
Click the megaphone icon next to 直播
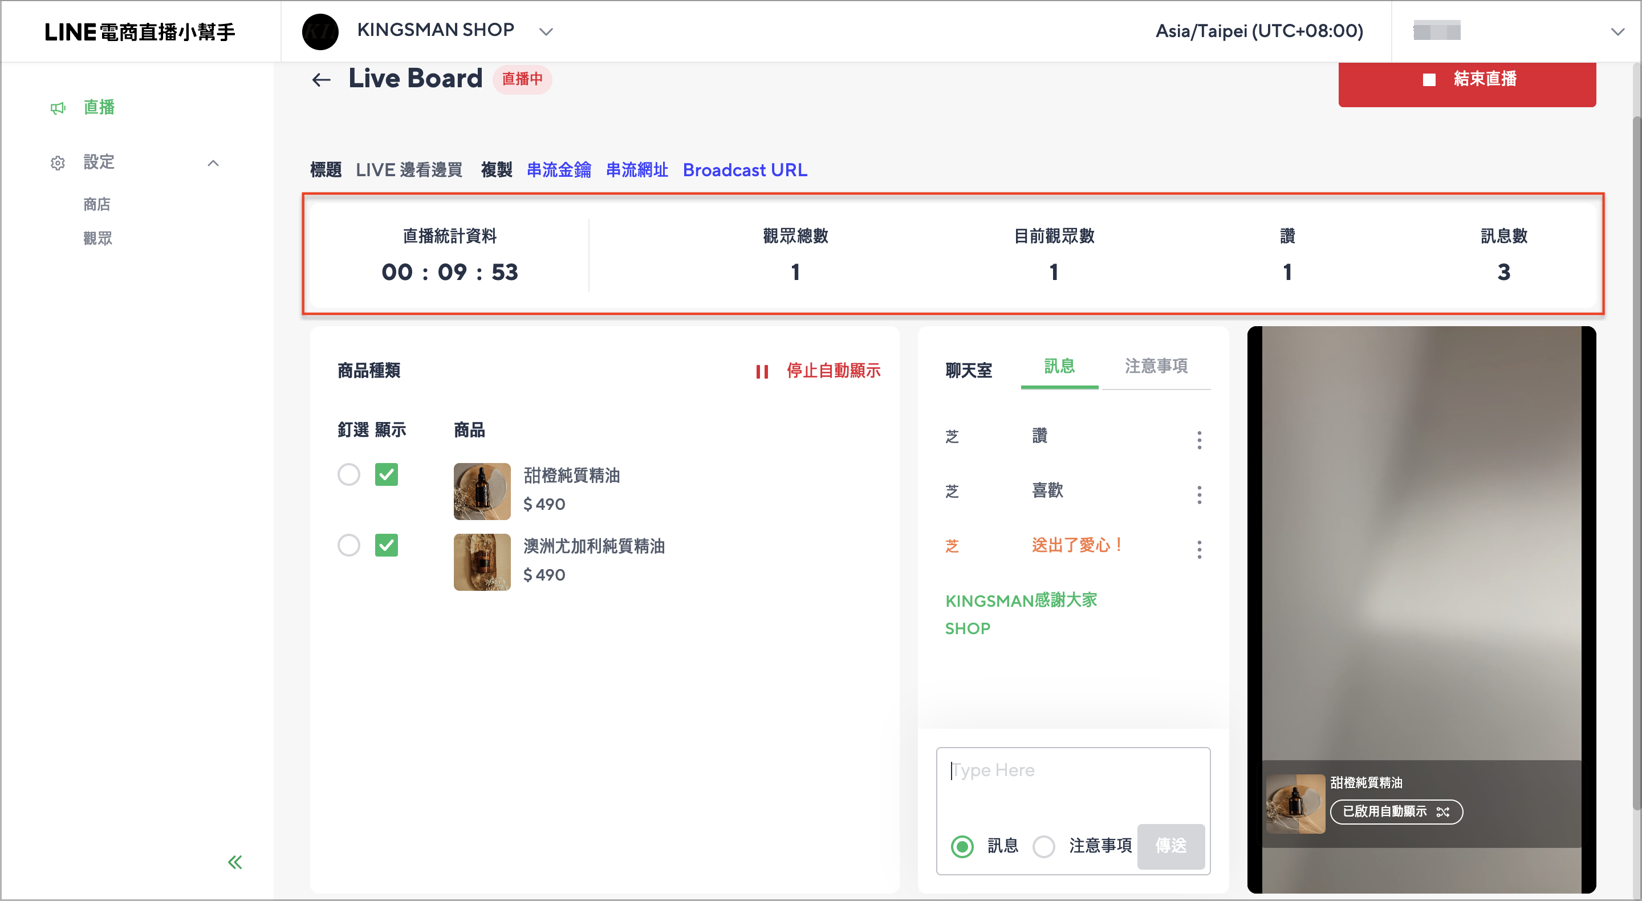(58, 108)
